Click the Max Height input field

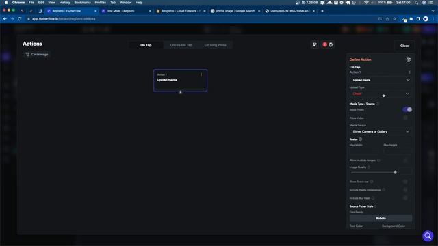[x=397, y=151]
